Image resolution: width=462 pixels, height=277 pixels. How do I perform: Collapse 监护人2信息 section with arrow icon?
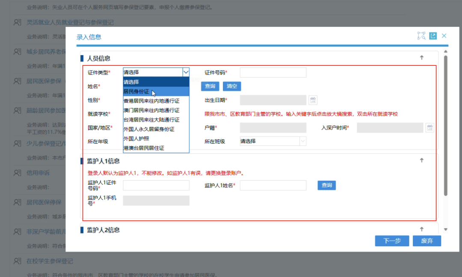point(421,230)
